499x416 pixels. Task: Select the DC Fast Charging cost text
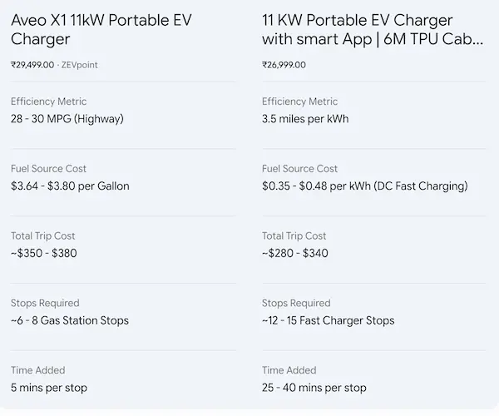tap(365, 186)
